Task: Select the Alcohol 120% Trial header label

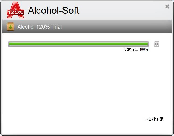Action: (40, 27)
